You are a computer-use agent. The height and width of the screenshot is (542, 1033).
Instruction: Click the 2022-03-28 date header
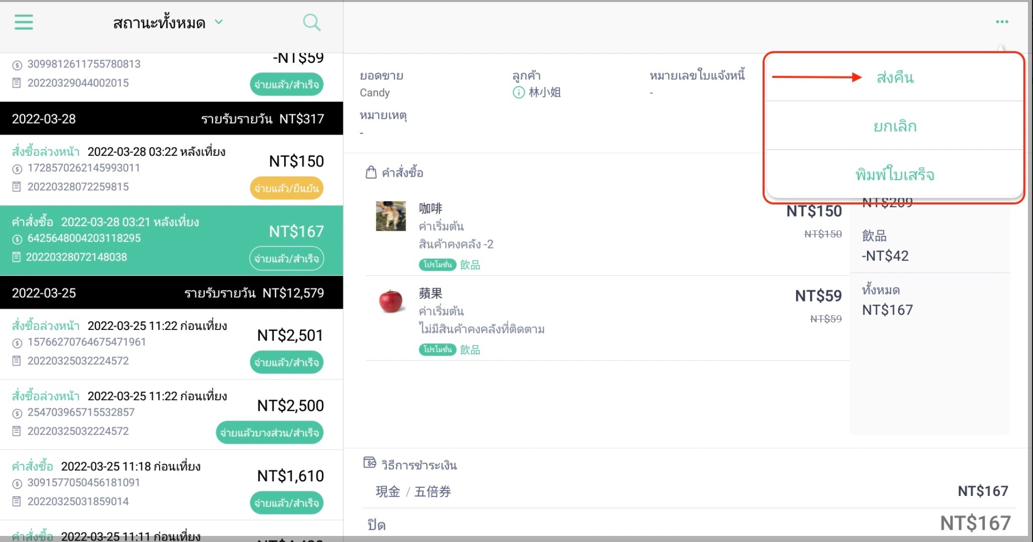tap(172, 119)
